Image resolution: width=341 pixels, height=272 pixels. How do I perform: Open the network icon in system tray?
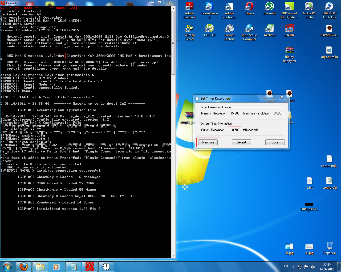[300, 267]
